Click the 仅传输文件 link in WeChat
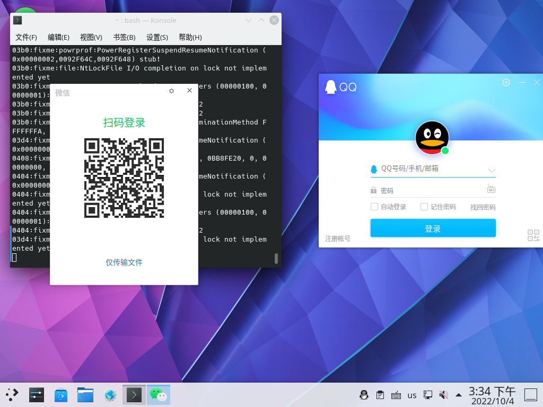The width and height of the screenshot is (543, 407). click(x=124, y=262)
